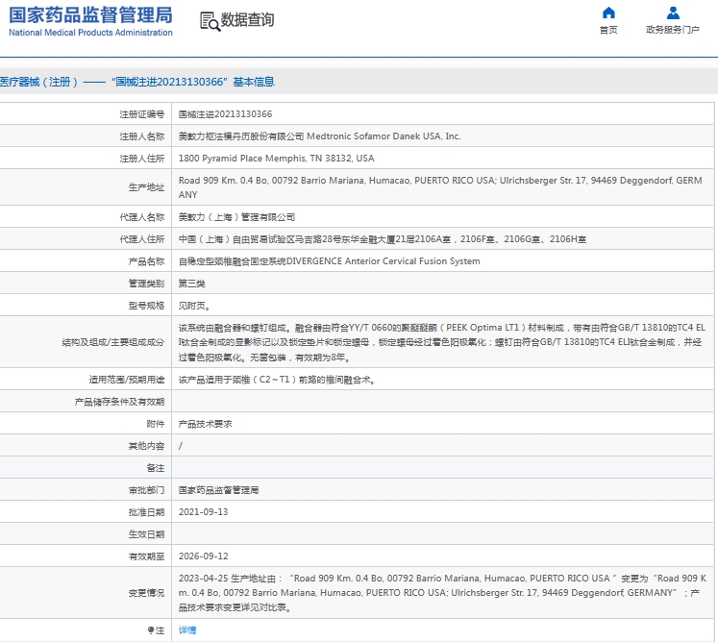Open the 详情 details link

tap(187, 630)
